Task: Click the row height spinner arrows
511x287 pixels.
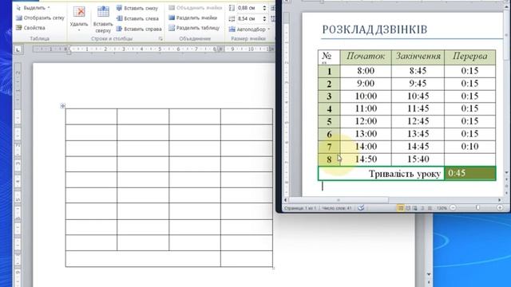Action: [x=264, y=8]
